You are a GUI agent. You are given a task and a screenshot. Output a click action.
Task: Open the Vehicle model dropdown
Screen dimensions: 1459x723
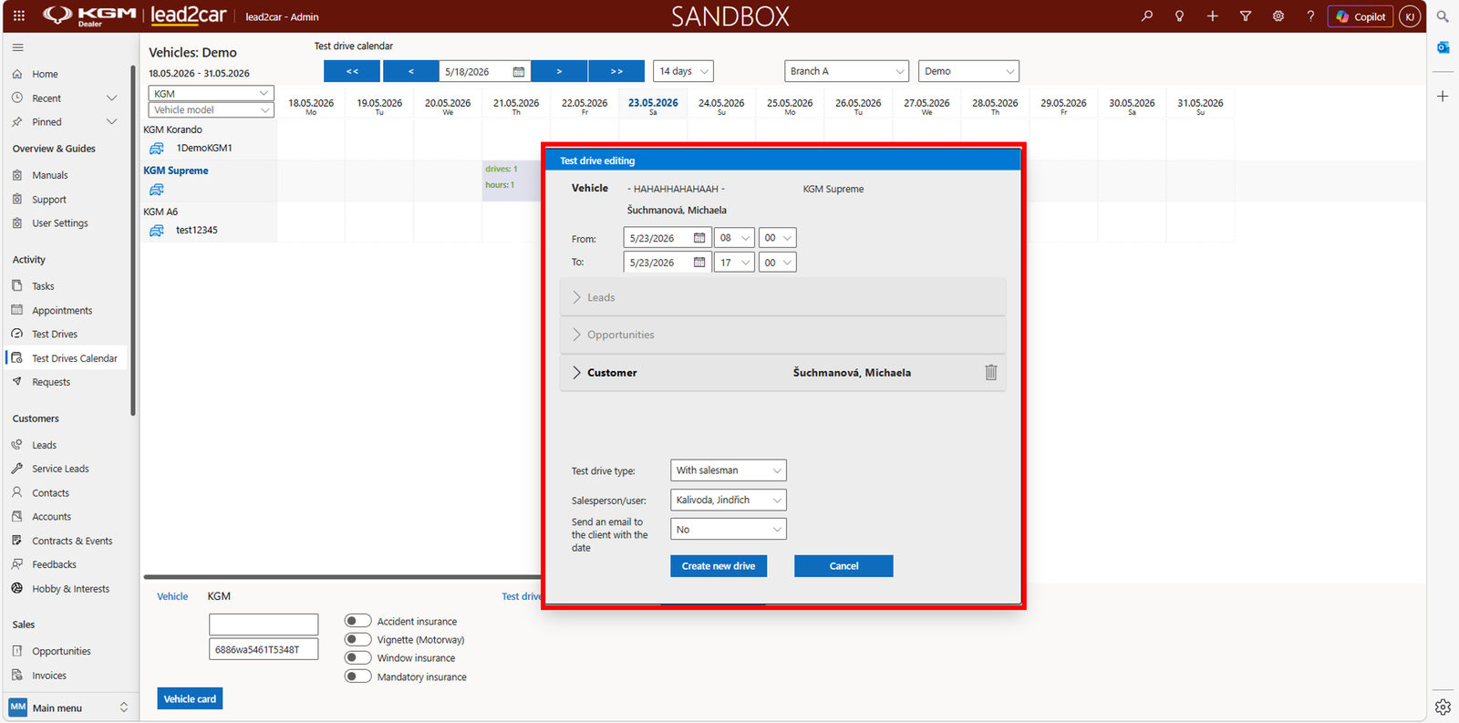click(x=211, y=109)
